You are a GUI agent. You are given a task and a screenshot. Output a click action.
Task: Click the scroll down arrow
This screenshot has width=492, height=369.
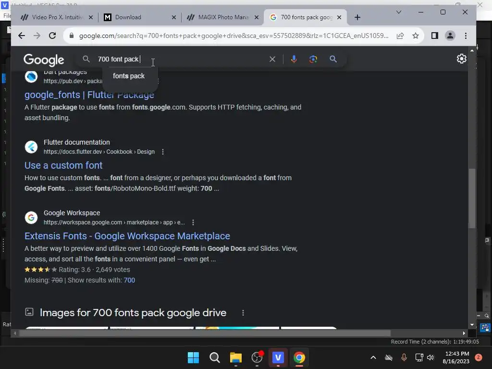[x=472, y=325]
